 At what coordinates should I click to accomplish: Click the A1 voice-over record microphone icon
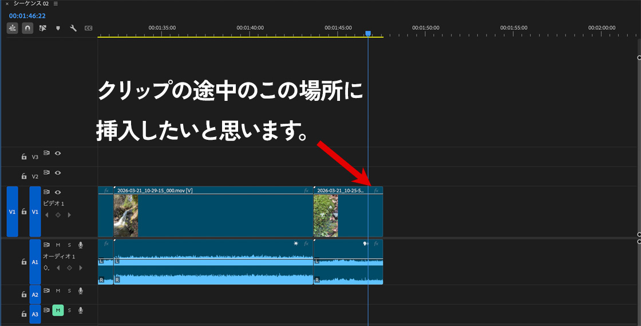tap(81, 245)
